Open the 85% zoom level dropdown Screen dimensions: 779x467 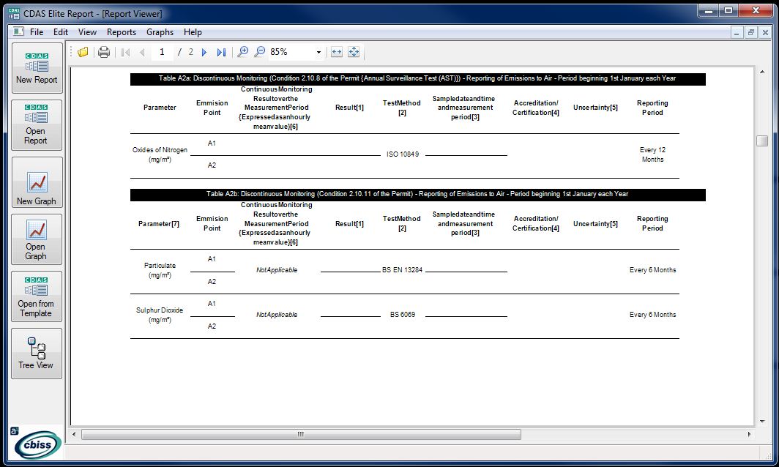coord(318,52)
